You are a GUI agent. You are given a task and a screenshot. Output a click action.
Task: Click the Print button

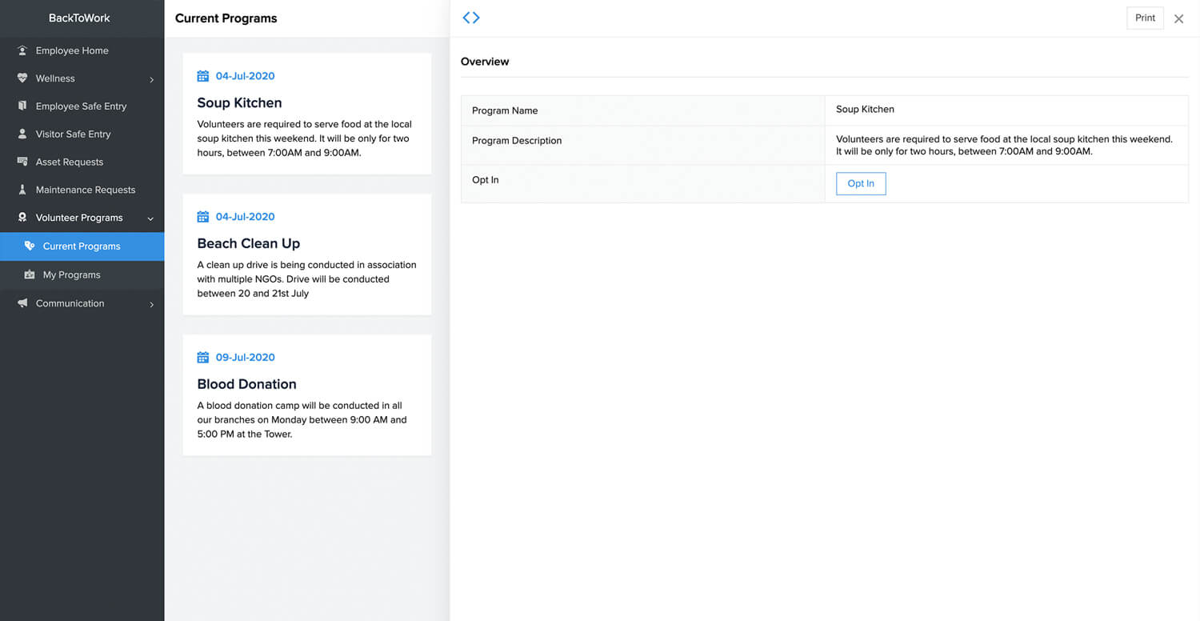(1145, 18)
